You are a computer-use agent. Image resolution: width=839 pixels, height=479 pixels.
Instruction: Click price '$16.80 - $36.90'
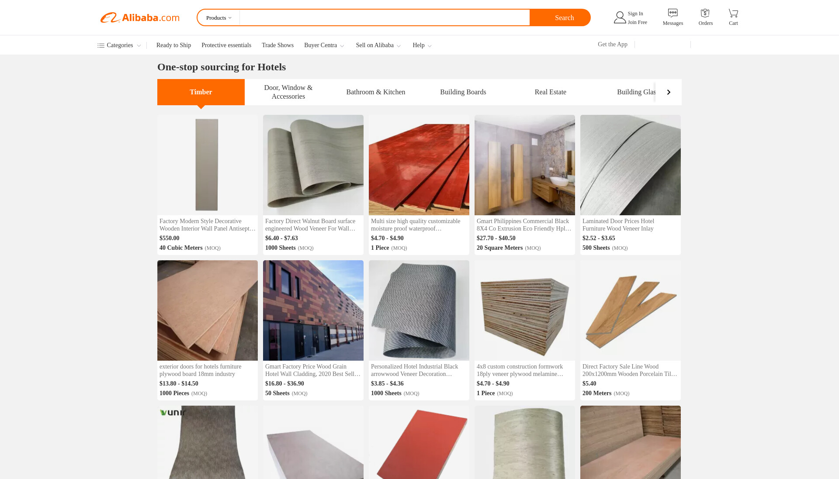(284, 384)
